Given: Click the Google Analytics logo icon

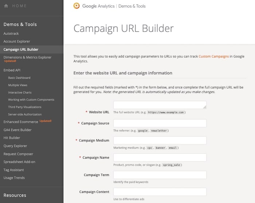Looking at the screenshot, I should pos(76,6).
